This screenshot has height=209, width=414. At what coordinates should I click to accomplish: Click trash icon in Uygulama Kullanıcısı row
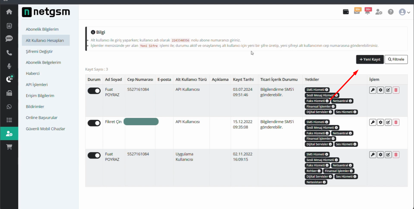396,155
